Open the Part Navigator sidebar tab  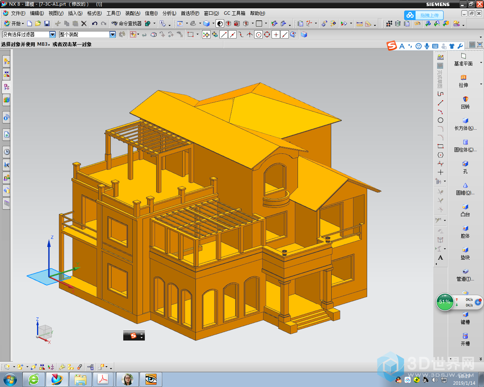[x=6, y=87]
